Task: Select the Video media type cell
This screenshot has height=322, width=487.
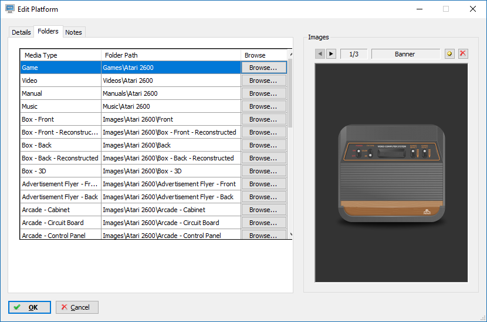Action: point(61,80)
